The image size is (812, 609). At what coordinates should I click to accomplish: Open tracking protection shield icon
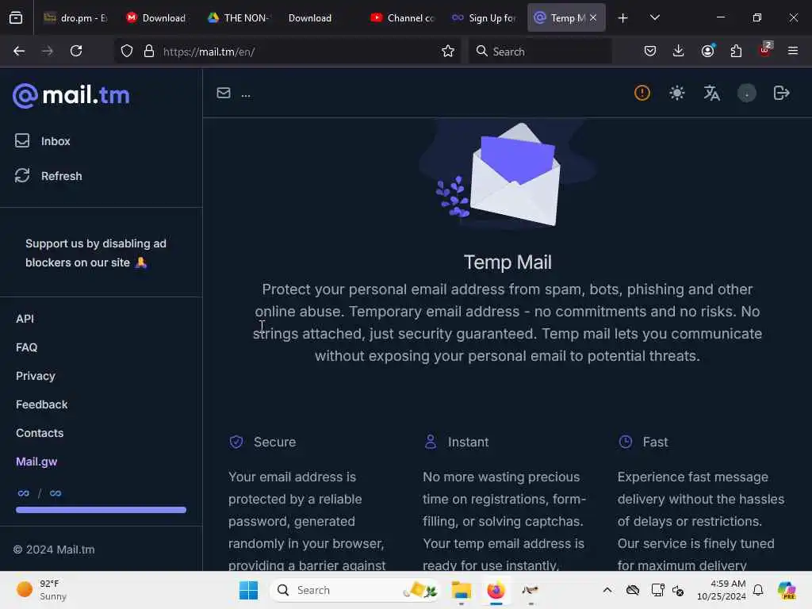click(127, 52)
